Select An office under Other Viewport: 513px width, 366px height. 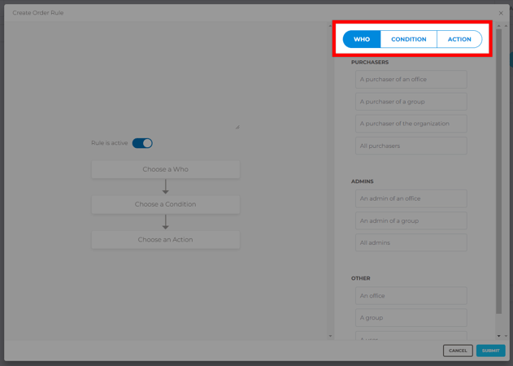coord(411,296)
